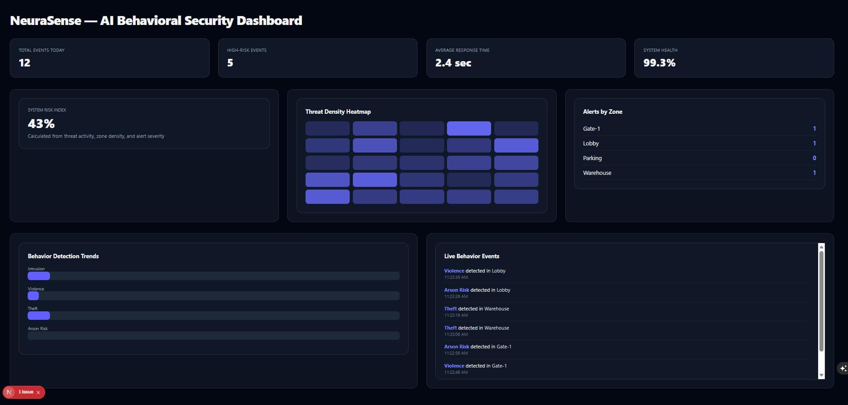The image size is (848, 405).
Task: Click the Intrusion trend progress bar
Action: (x=214, y=276)
